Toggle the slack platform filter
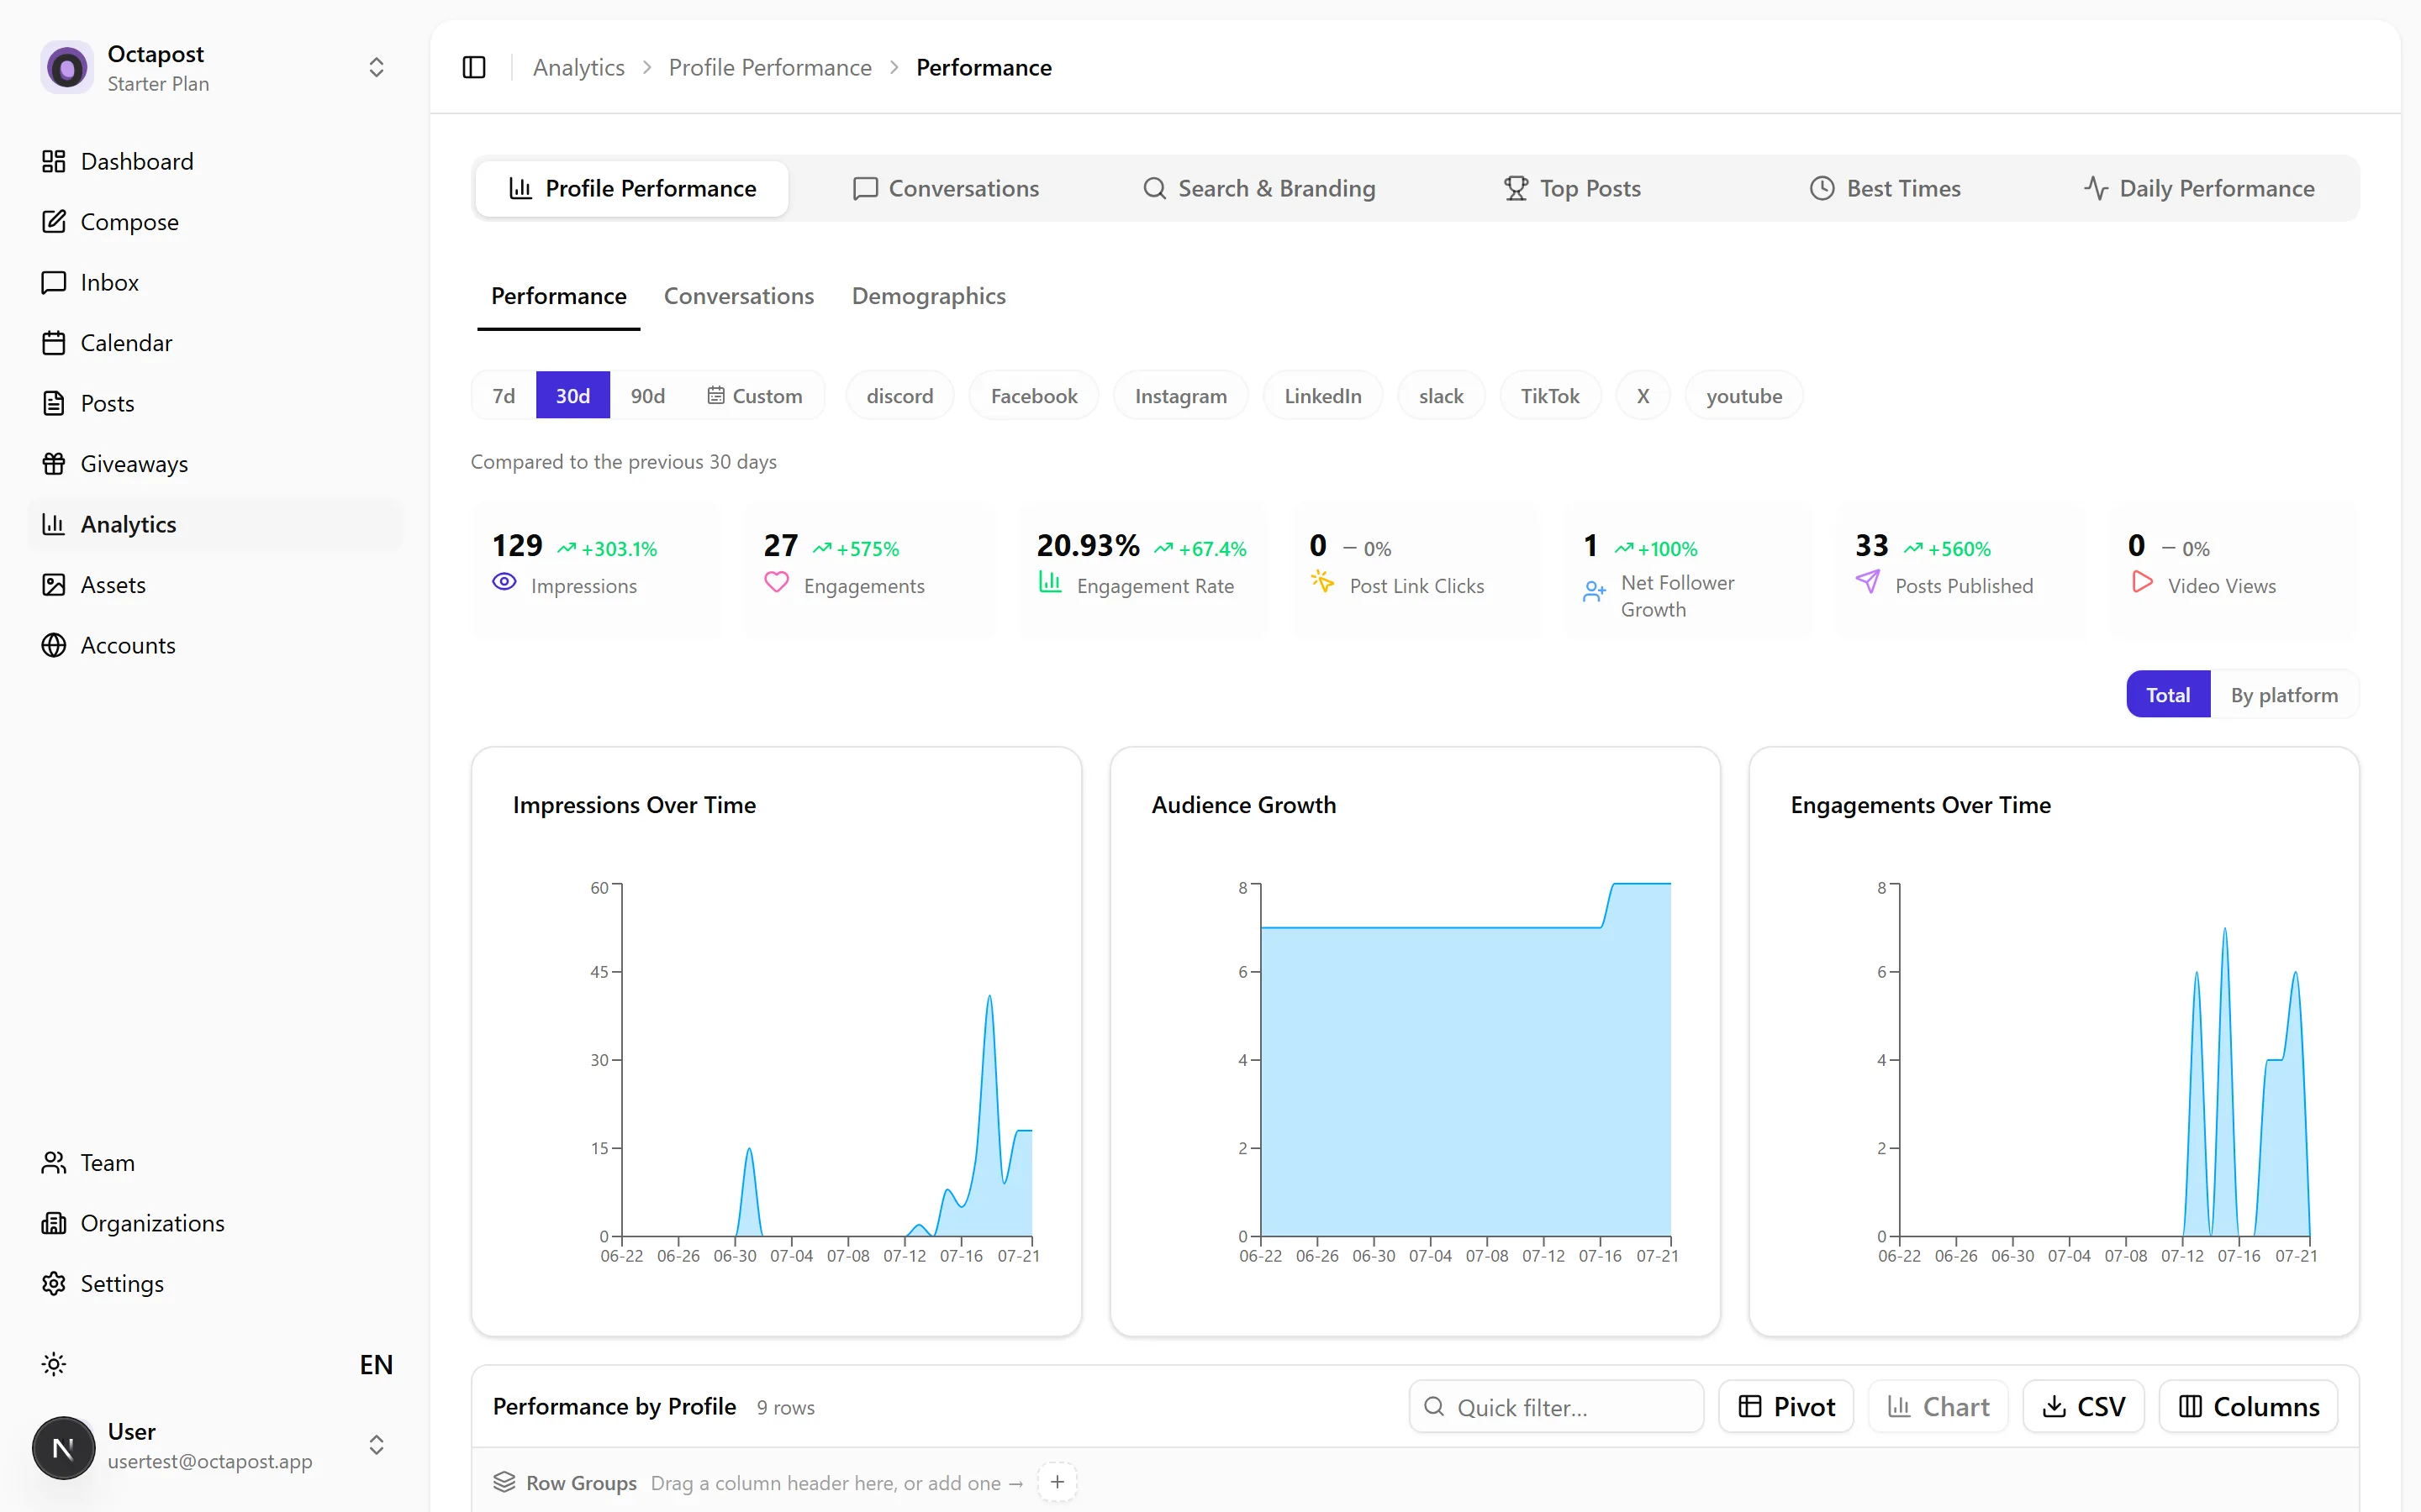The width and height of the screenshot is (2421, 1512). point(1441,396)
